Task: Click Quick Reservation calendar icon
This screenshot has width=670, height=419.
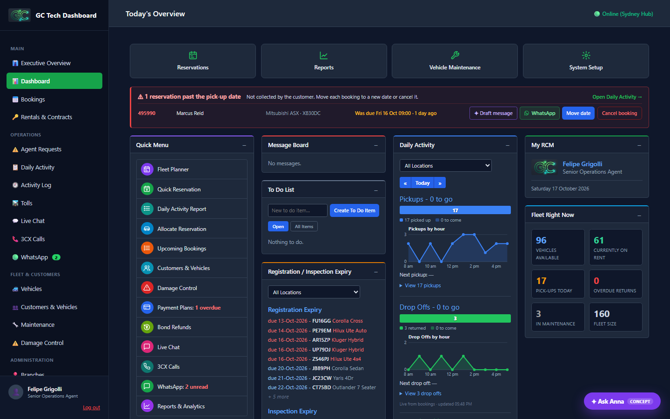Action: coord(147,189)
